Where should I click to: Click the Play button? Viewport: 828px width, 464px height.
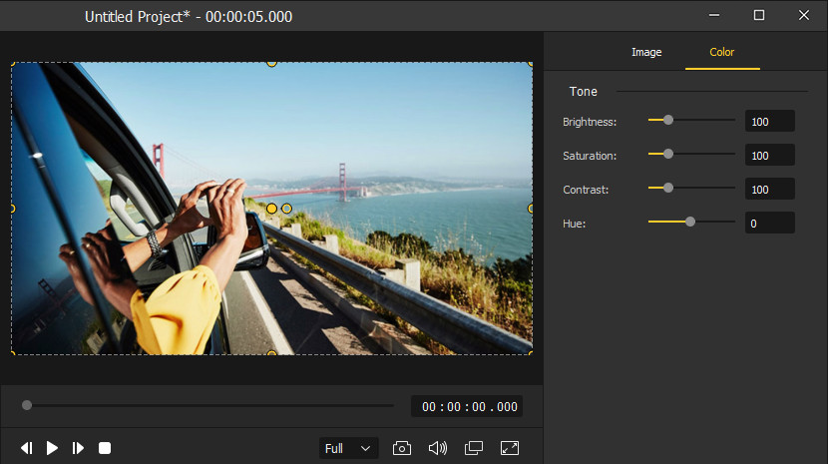52,449
